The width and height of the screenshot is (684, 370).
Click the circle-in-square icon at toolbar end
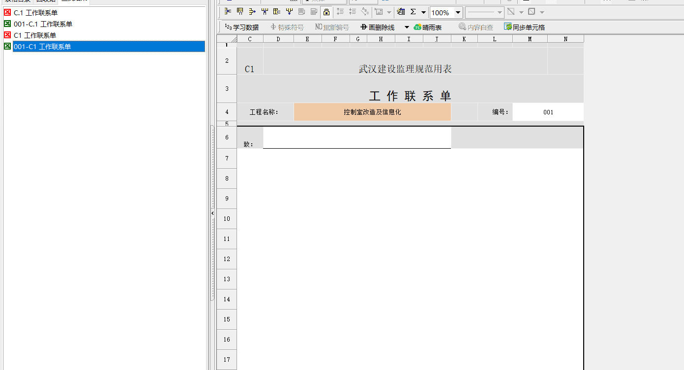tap(532, 12)
